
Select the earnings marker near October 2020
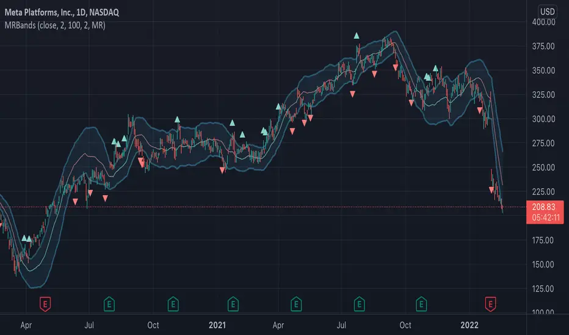click(173, 304)
